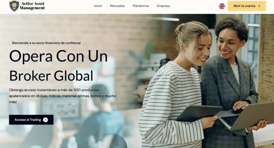The width and height of the screenshot is (274, 148).
Task: Go to the Inicio page
Action: point(98,6)
